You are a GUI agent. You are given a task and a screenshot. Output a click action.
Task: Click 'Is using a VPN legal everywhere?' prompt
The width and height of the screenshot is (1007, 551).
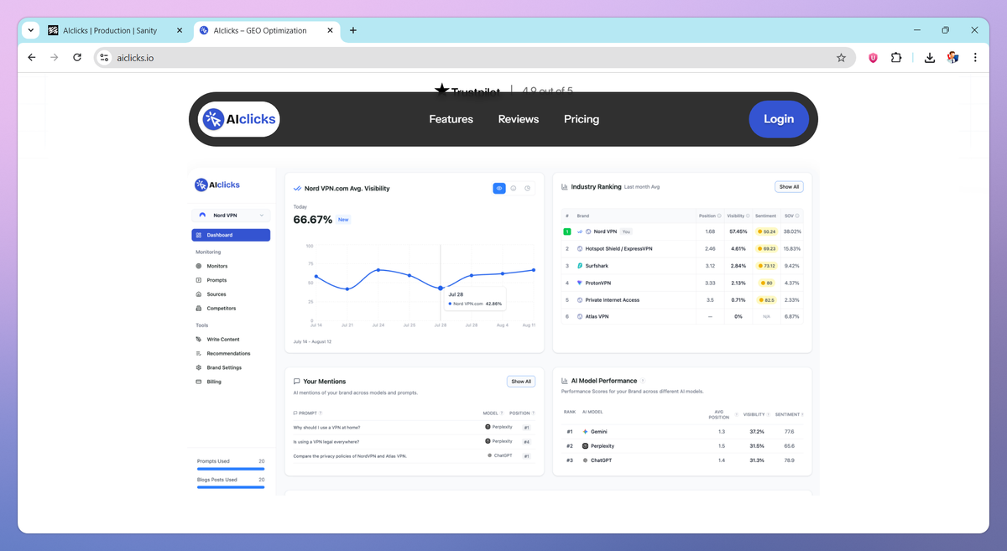[x=326, y=442]
